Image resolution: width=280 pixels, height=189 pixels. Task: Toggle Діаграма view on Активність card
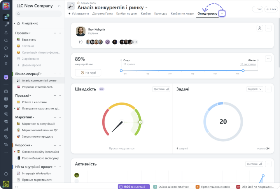click(x=254, y=164)
